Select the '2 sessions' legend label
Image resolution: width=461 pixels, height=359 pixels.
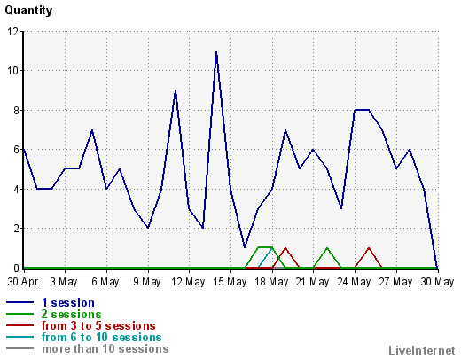71,314
